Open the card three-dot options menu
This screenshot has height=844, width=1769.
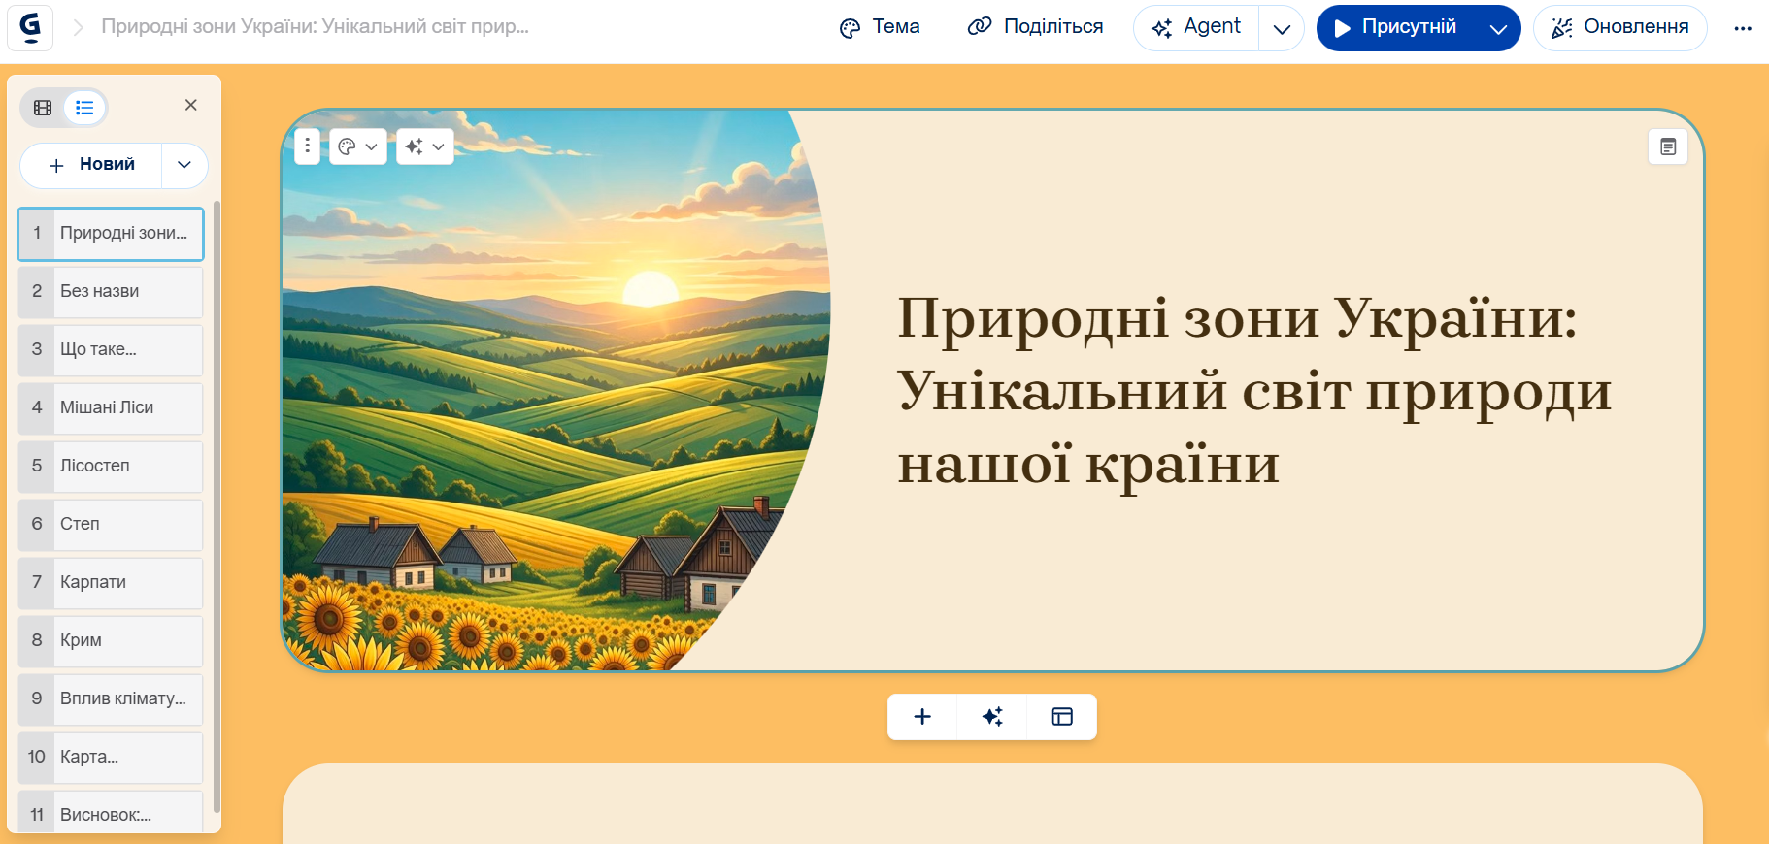307,146
